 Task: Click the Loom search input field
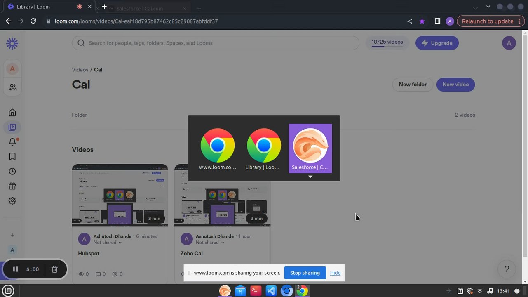(x=216, y=43)
